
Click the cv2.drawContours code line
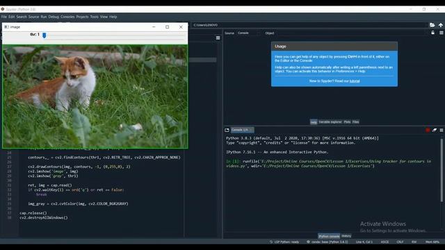pyautogui.click(x=79, y=167)
